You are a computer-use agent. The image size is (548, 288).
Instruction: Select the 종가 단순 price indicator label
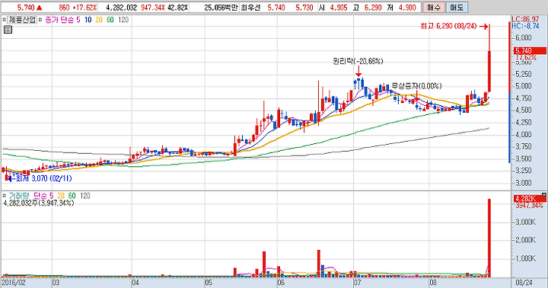pos(59,20)
